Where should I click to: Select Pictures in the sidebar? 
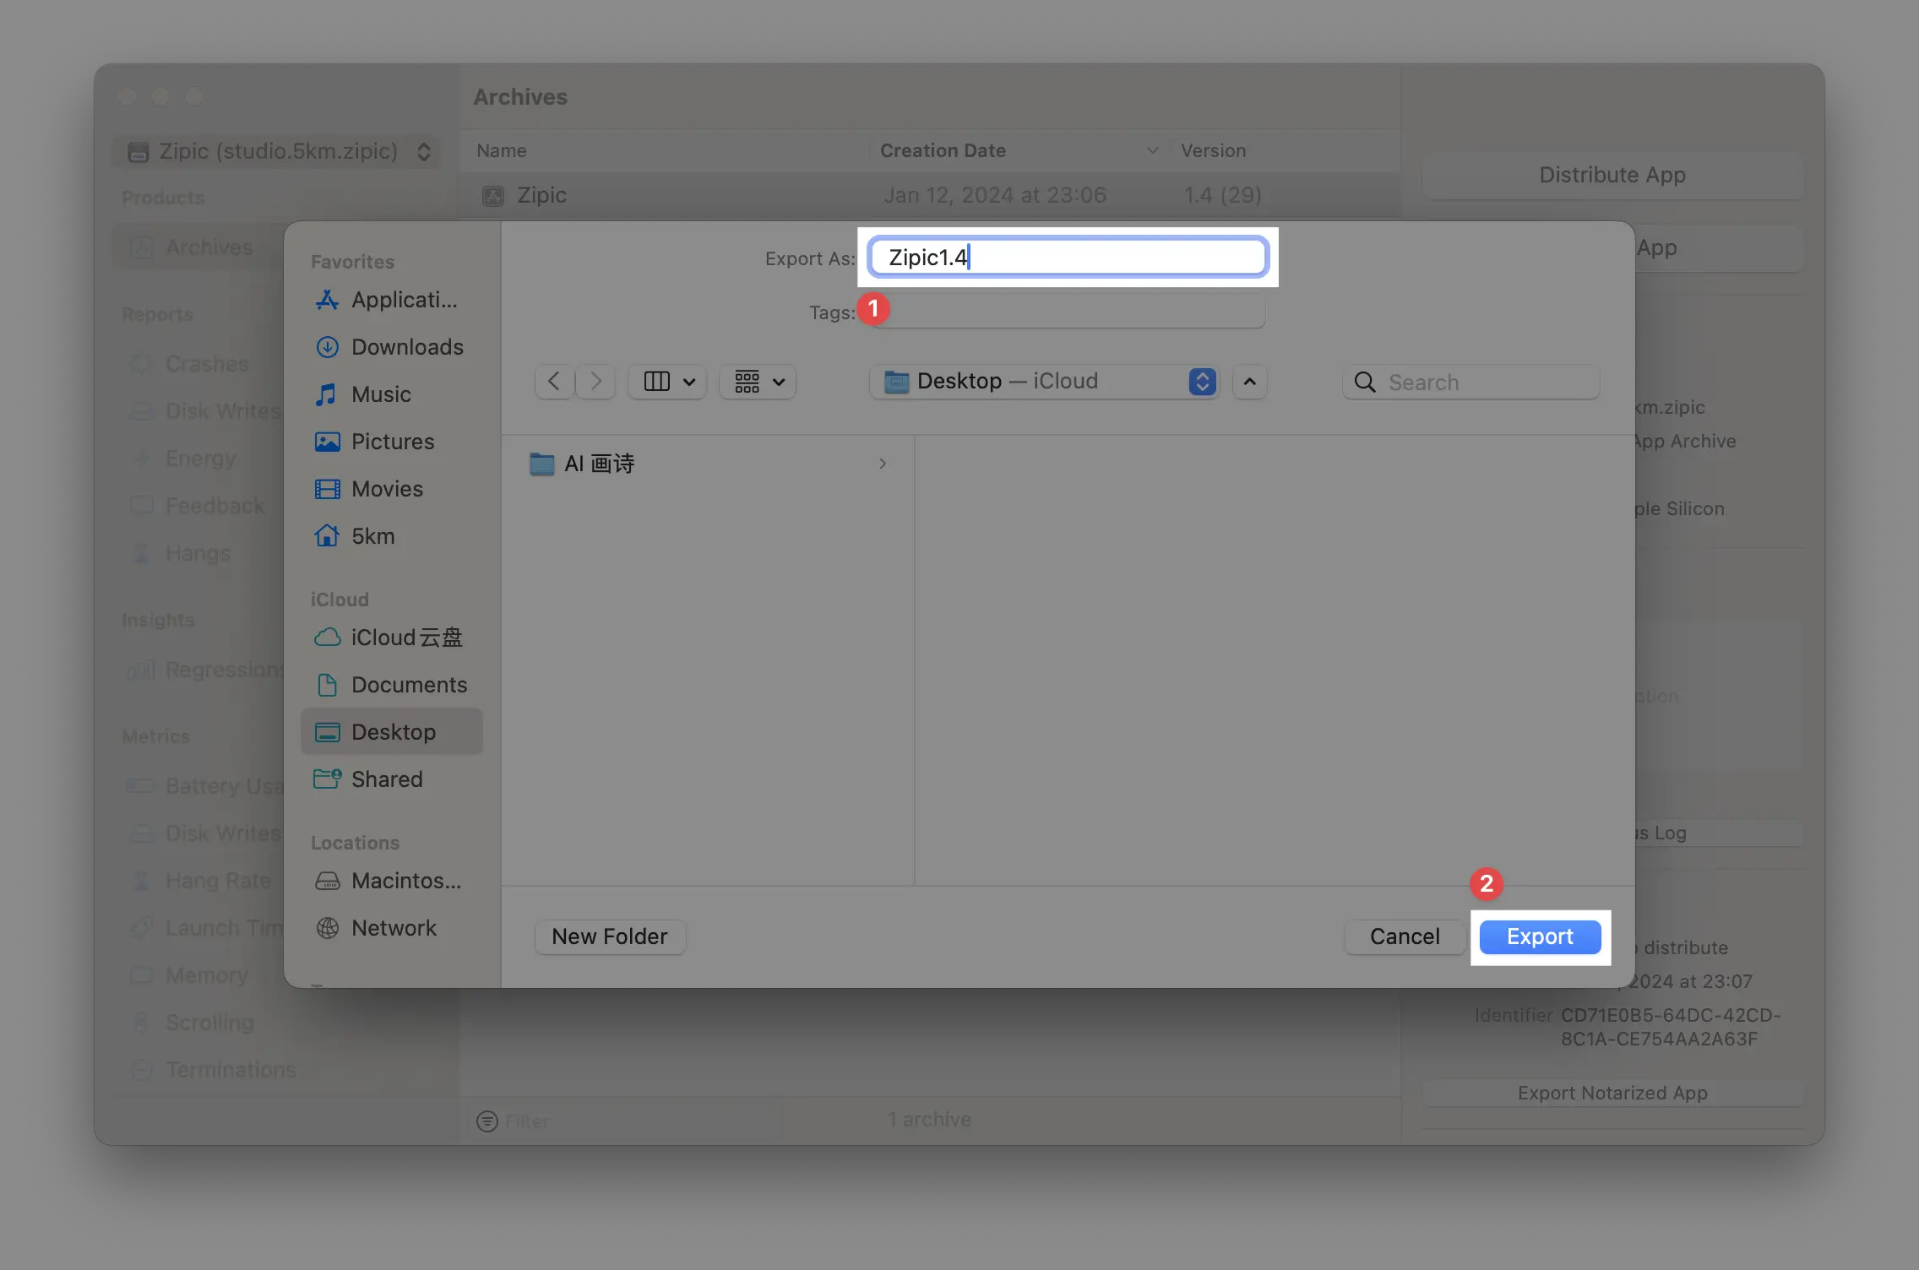tap(392, 442)
